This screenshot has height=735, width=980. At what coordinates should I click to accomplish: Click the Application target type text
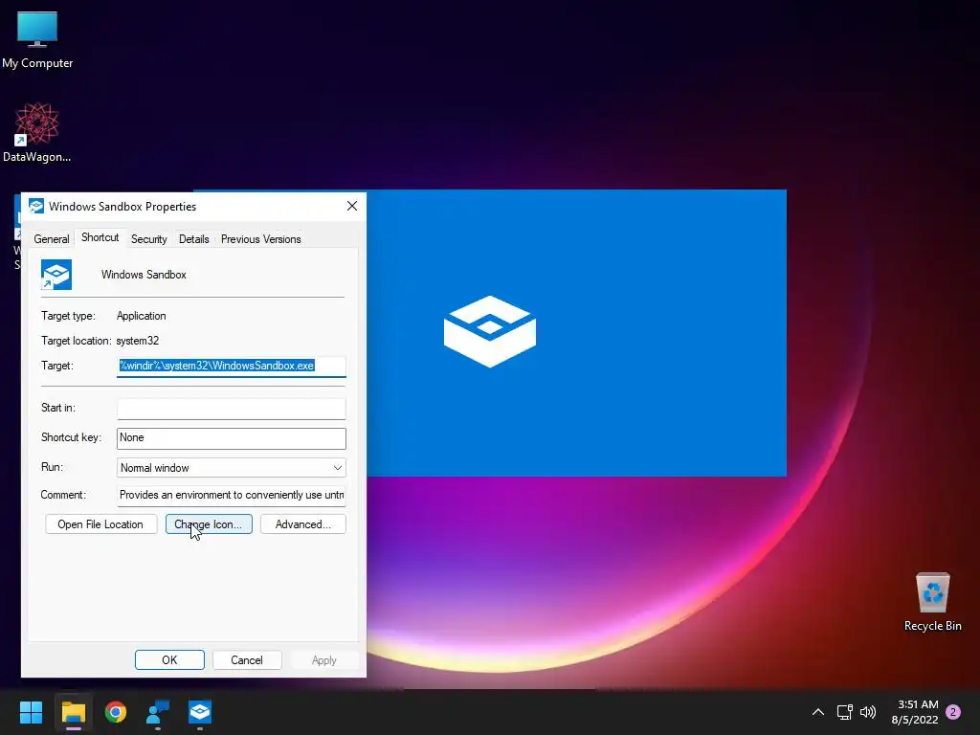click(x=142, y=316)
